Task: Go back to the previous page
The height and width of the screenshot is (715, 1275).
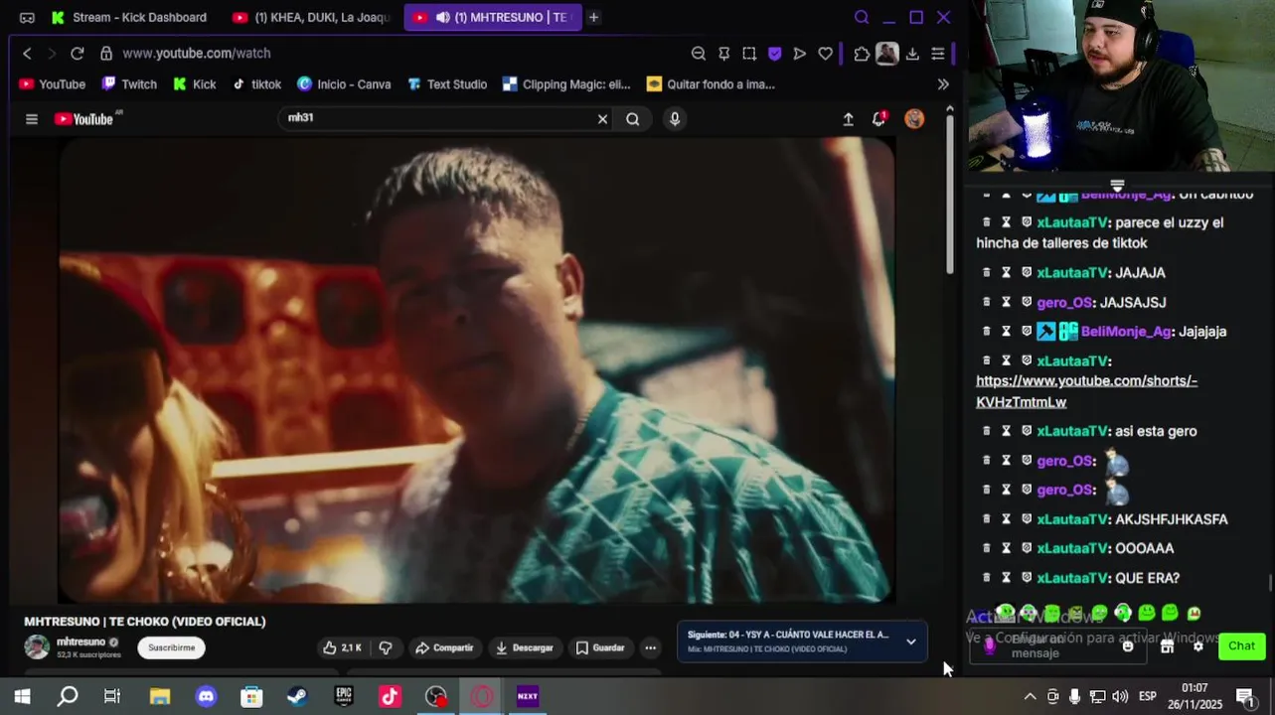Action: click(27, 54)
